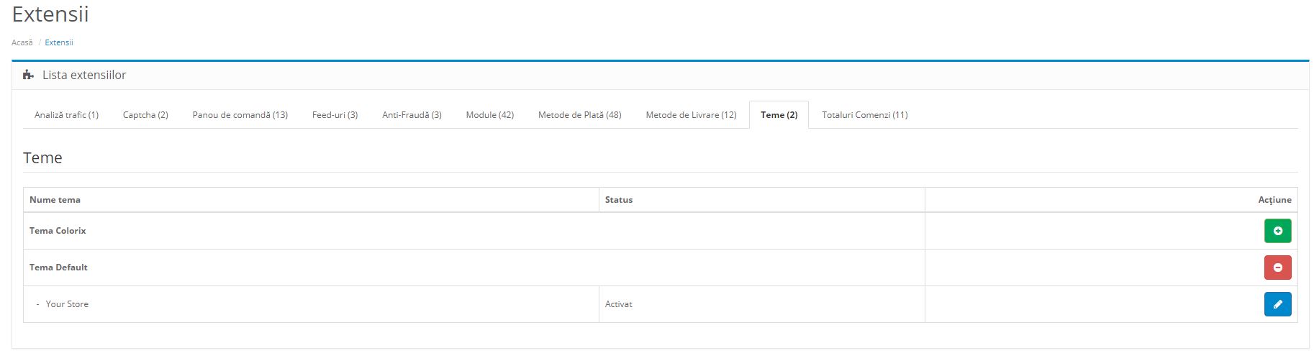Image resolution: width=1314 pixels, height=361 pixels.
Task: Click the Nume tema column header
Action: [55, 200]
